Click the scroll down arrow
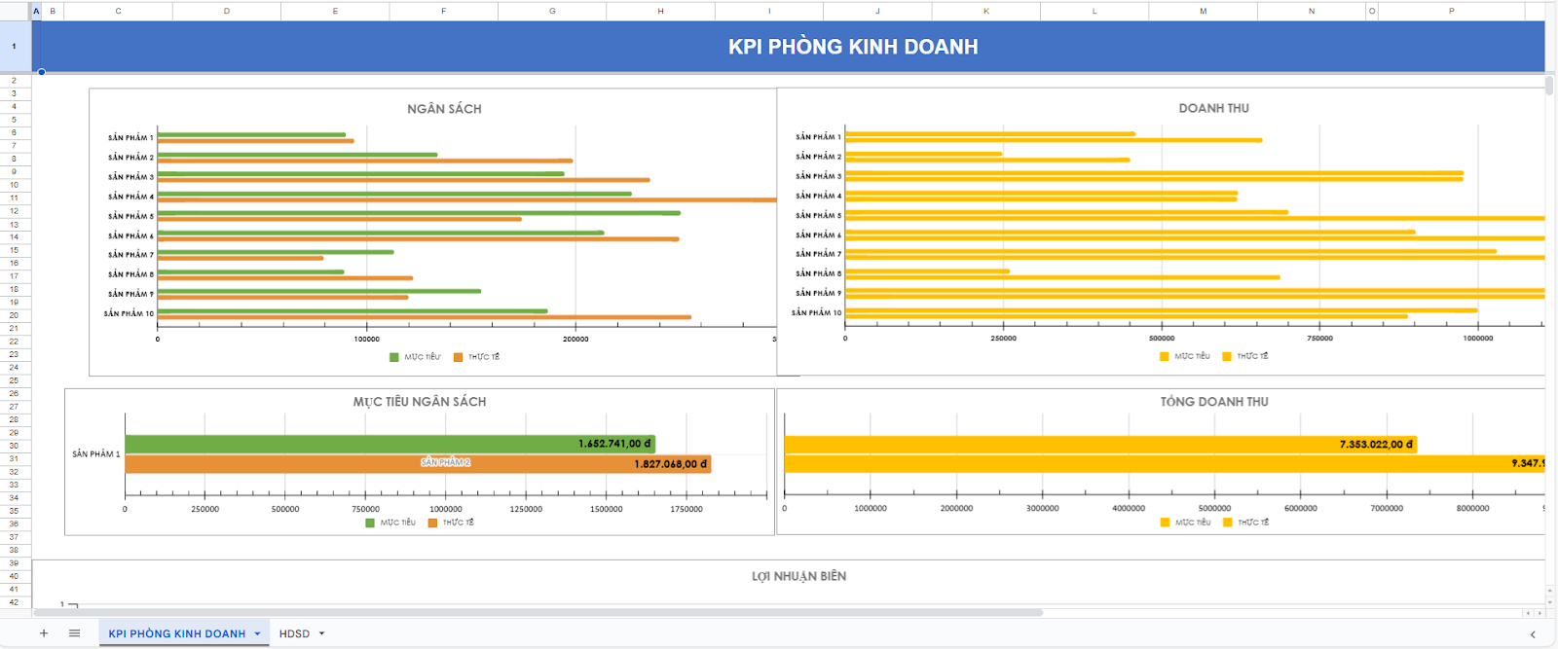Viewport: 1558px width, 649px height. coord(1549,602)
